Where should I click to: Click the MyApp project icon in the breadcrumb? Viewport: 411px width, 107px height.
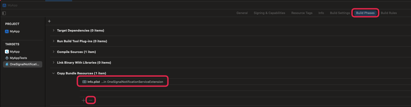coord(4,5)
